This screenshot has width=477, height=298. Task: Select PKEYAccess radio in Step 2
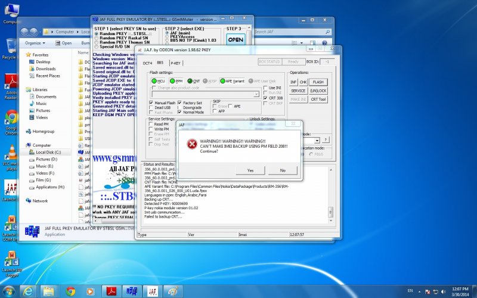click(x=167, y=36)
